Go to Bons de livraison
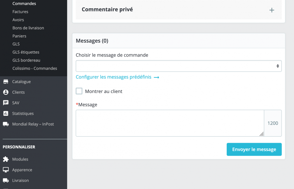The width and height of the screenshot is (294, 189). pos(28,28)
